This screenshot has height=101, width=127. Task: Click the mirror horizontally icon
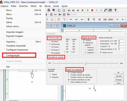point(78,10)
